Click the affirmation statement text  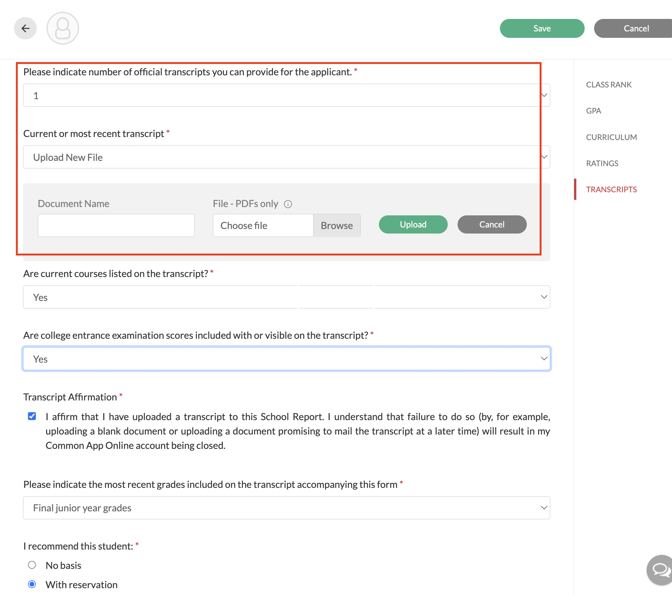pos(298,431)
